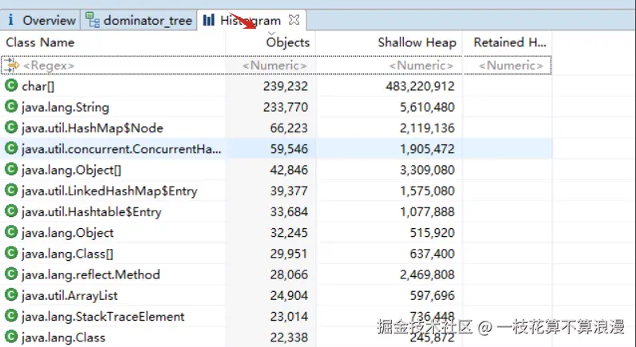This screenshot has height=347, width=636.
Task: Select the java.util.LinkedHashMap$Entry row
Action: click(x=276, y=191)
